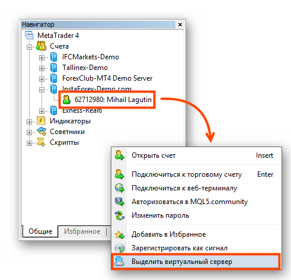Expand the Tallinex-Demo node

[x=41, y=68]
